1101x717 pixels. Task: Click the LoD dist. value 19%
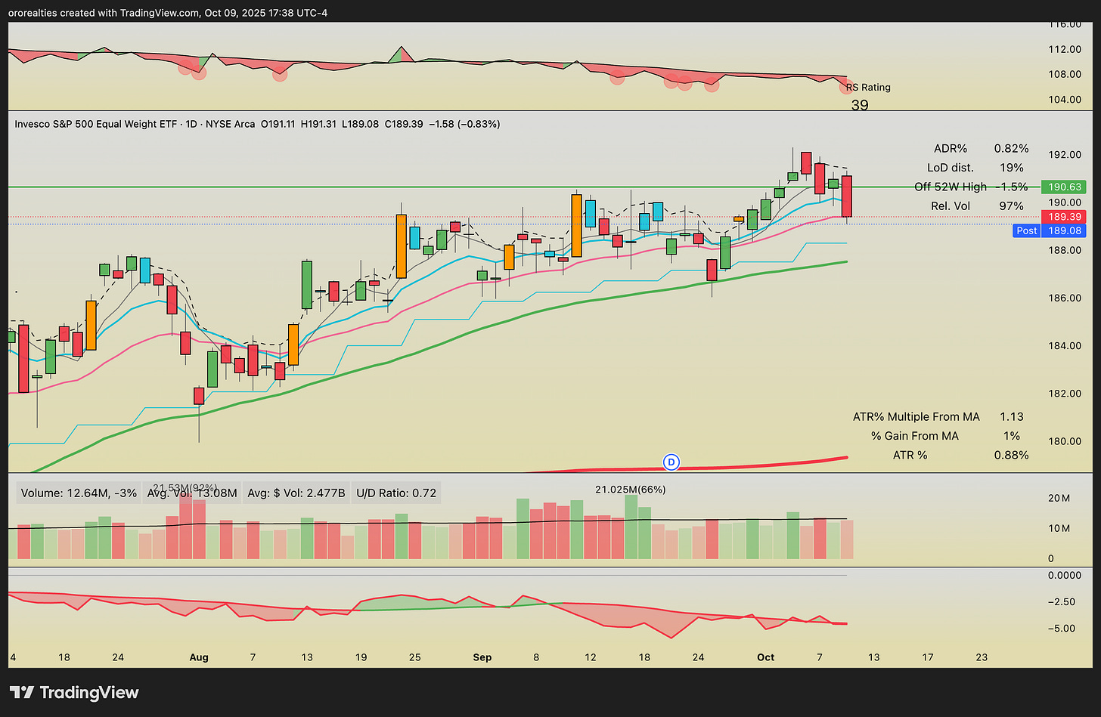point(1012,168)
